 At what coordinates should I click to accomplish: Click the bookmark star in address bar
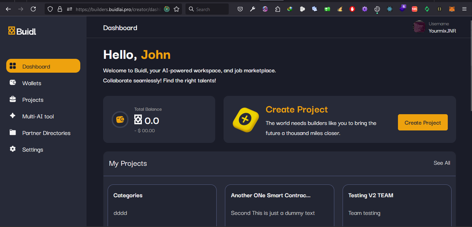coord(176,9)
